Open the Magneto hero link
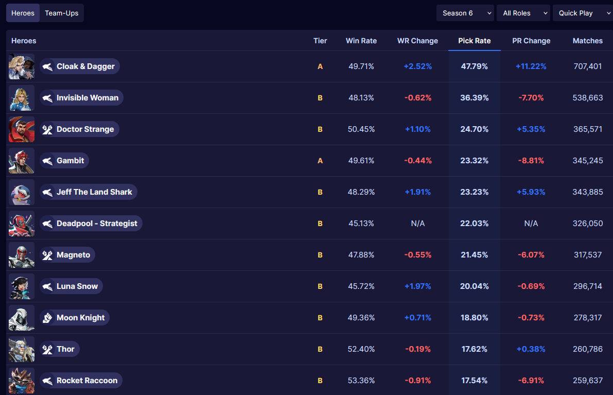This screenshot has width=613, height=395. tap(67, 255)
